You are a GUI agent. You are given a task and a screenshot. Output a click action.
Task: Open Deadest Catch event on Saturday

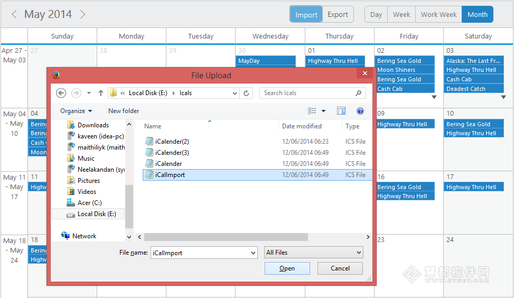(x=474, y=89)
